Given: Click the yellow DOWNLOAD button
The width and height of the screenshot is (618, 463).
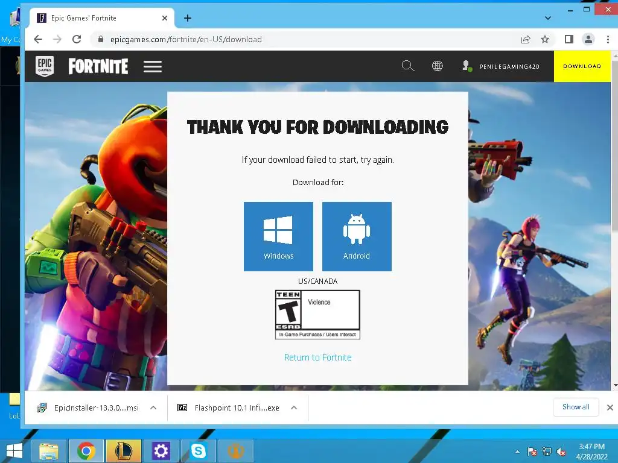Looking at the screenshot, I should click(x=582, y=66).
